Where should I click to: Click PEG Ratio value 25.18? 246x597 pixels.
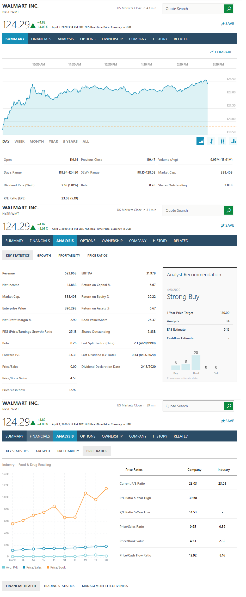pos(73,332)
